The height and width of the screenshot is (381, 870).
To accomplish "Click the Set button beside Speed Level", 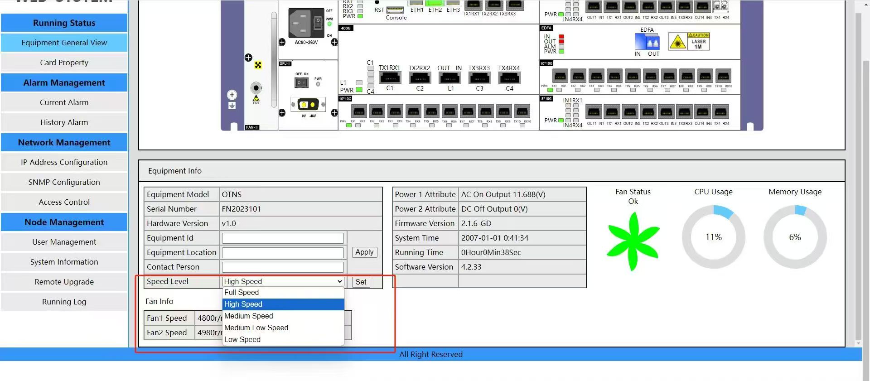I will (361, 282).
